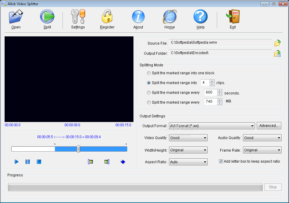Set mark-out end point icon

pyautogui.click(x=107, y=162)
